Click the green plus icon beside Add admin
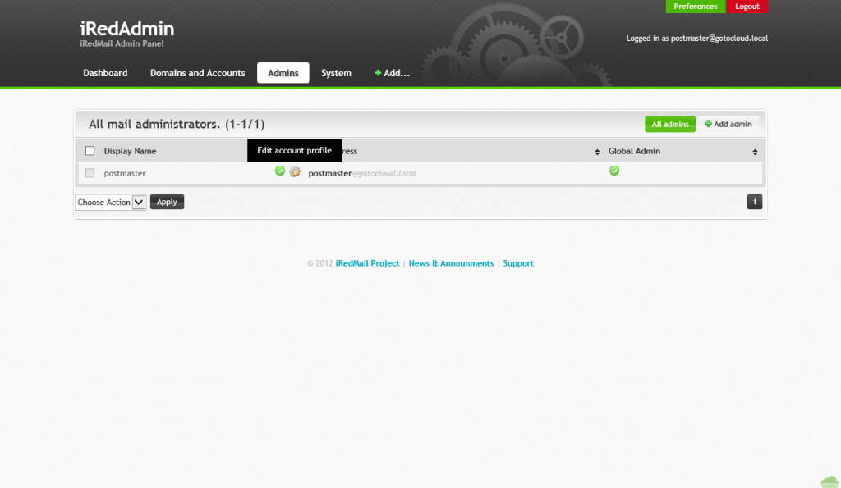The image size is (841, 488). coord(708,124)
